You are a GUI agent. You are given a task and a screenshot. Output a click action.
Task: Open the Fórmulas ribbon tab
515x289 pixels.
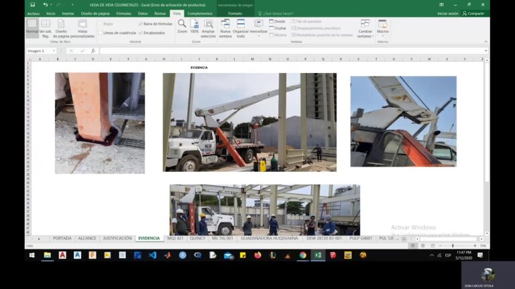pos(123,13)
